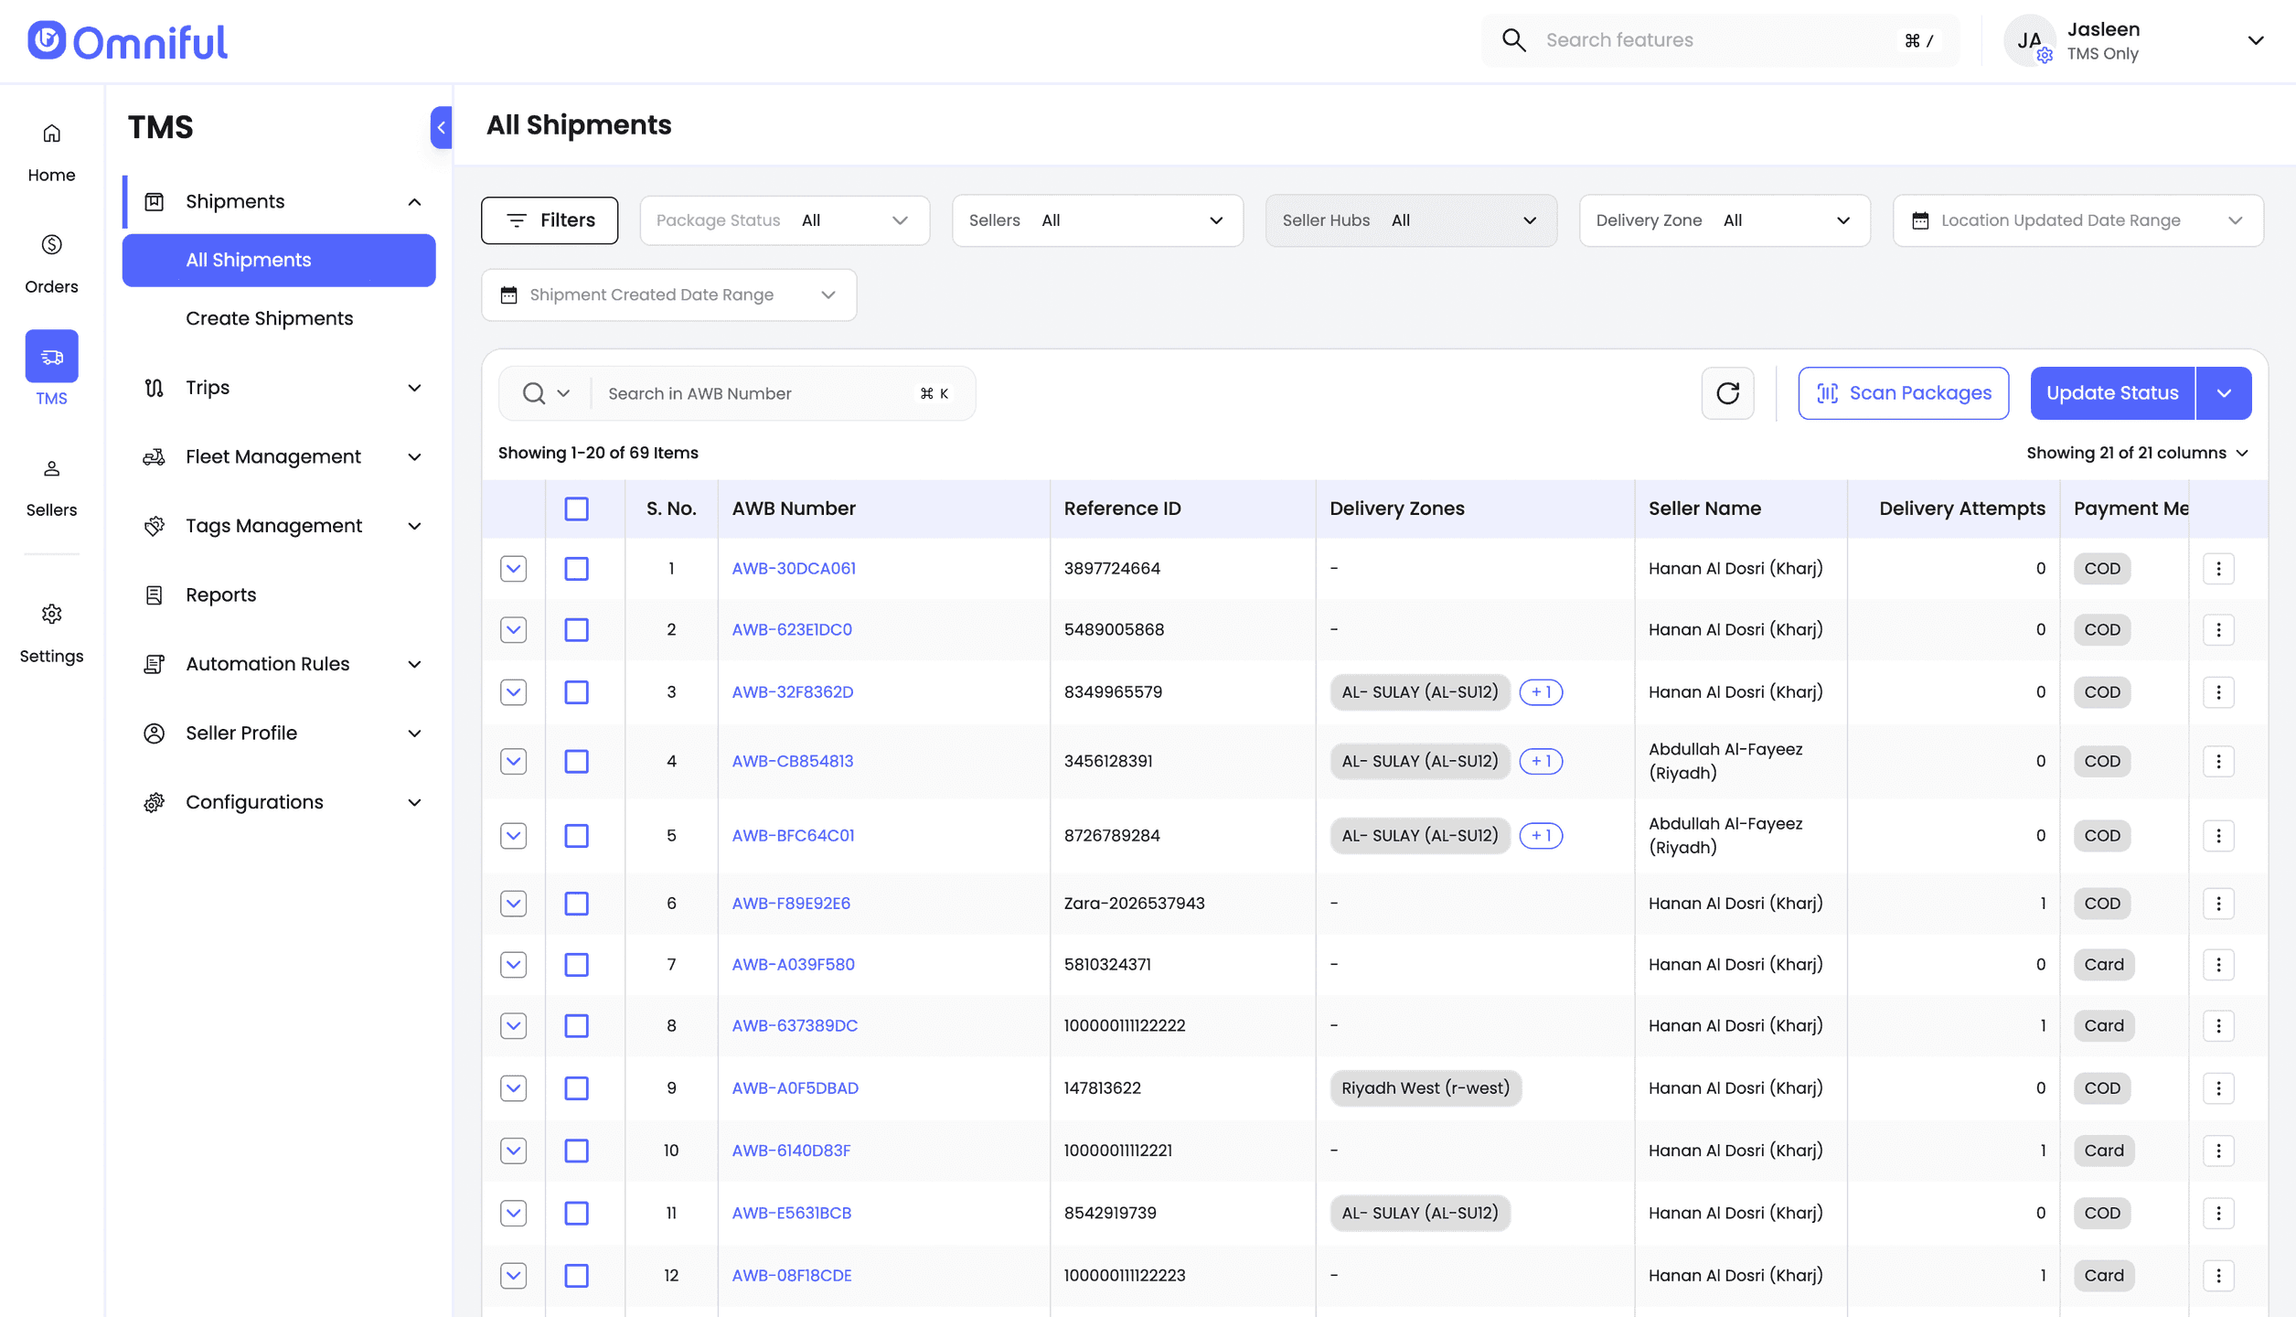Open row actions menu for AWB-F89E92E6
This screenshot has width=2296, height=1317.
point(2218,903)
